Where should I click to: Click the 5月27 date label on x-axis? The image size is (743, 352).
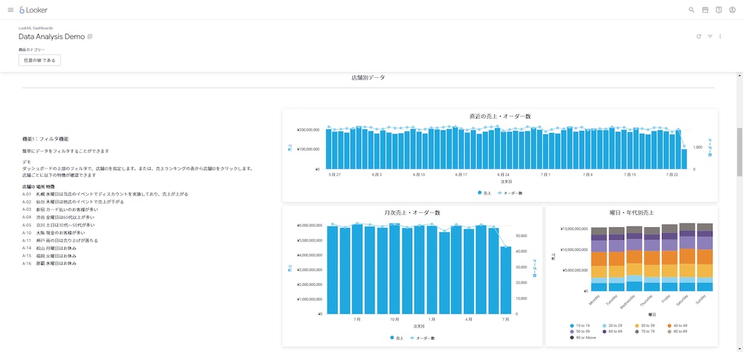coord(334,175)
